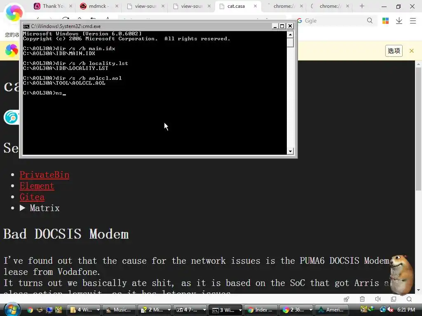Select the cat.casa tab
This screenshot has height=316, width=422.
point(236,6)
